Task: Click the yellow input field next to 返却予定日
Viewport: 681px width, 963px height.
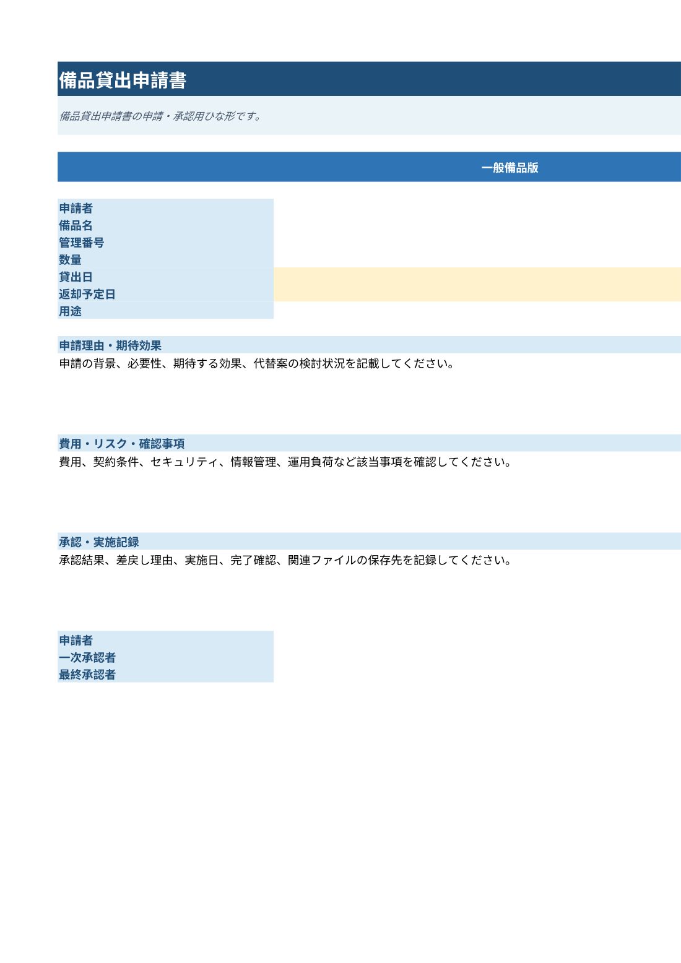Action: pyautogui.click(x=477, y=293)
